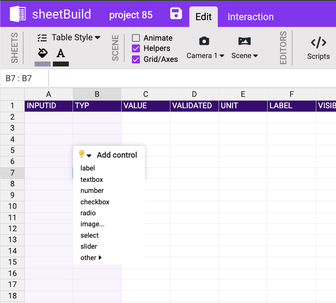
Task: Open the Scripts code editor icon
Action: tap(318, 42)
